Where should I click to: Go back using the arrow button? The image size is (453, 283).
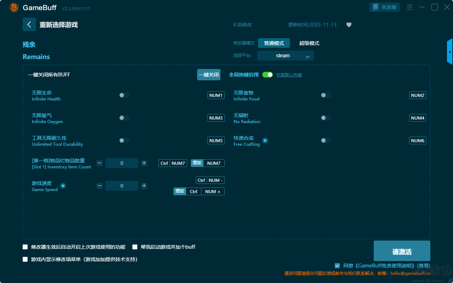(x=29, y=24)
